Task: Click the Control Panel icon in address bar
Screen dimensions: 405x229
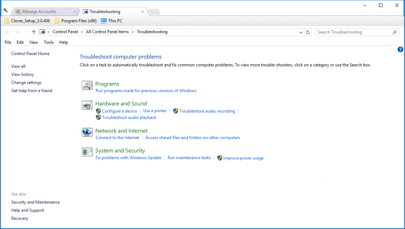Action: [43, 32]
